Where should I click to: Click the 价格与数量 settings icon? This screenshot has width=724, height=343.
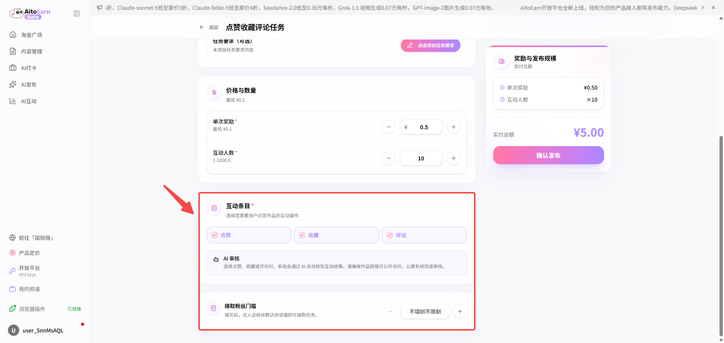click(x=214, y=92)
